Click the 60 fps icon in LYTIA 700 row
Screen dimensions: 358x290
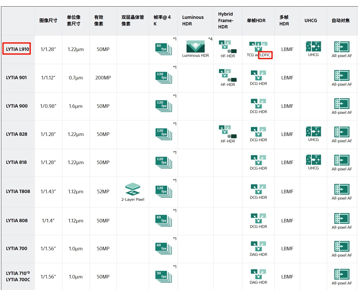[164, 249]
